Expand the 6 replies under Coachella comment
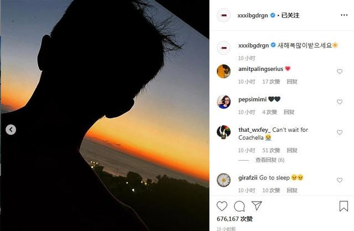 [270, 160]
